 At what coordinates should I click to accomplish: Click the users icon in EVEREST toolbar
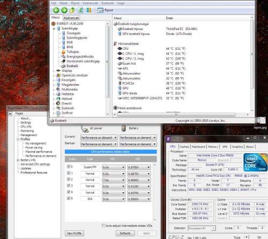click(x=89, y=10)
